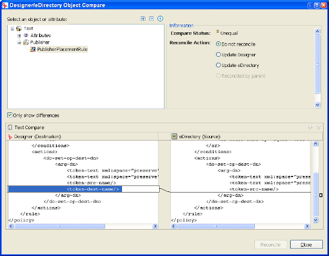Select the Test driver icon in tree
Image resolution: width=329 pixels, height=256 pixels.
click(19, 28)
